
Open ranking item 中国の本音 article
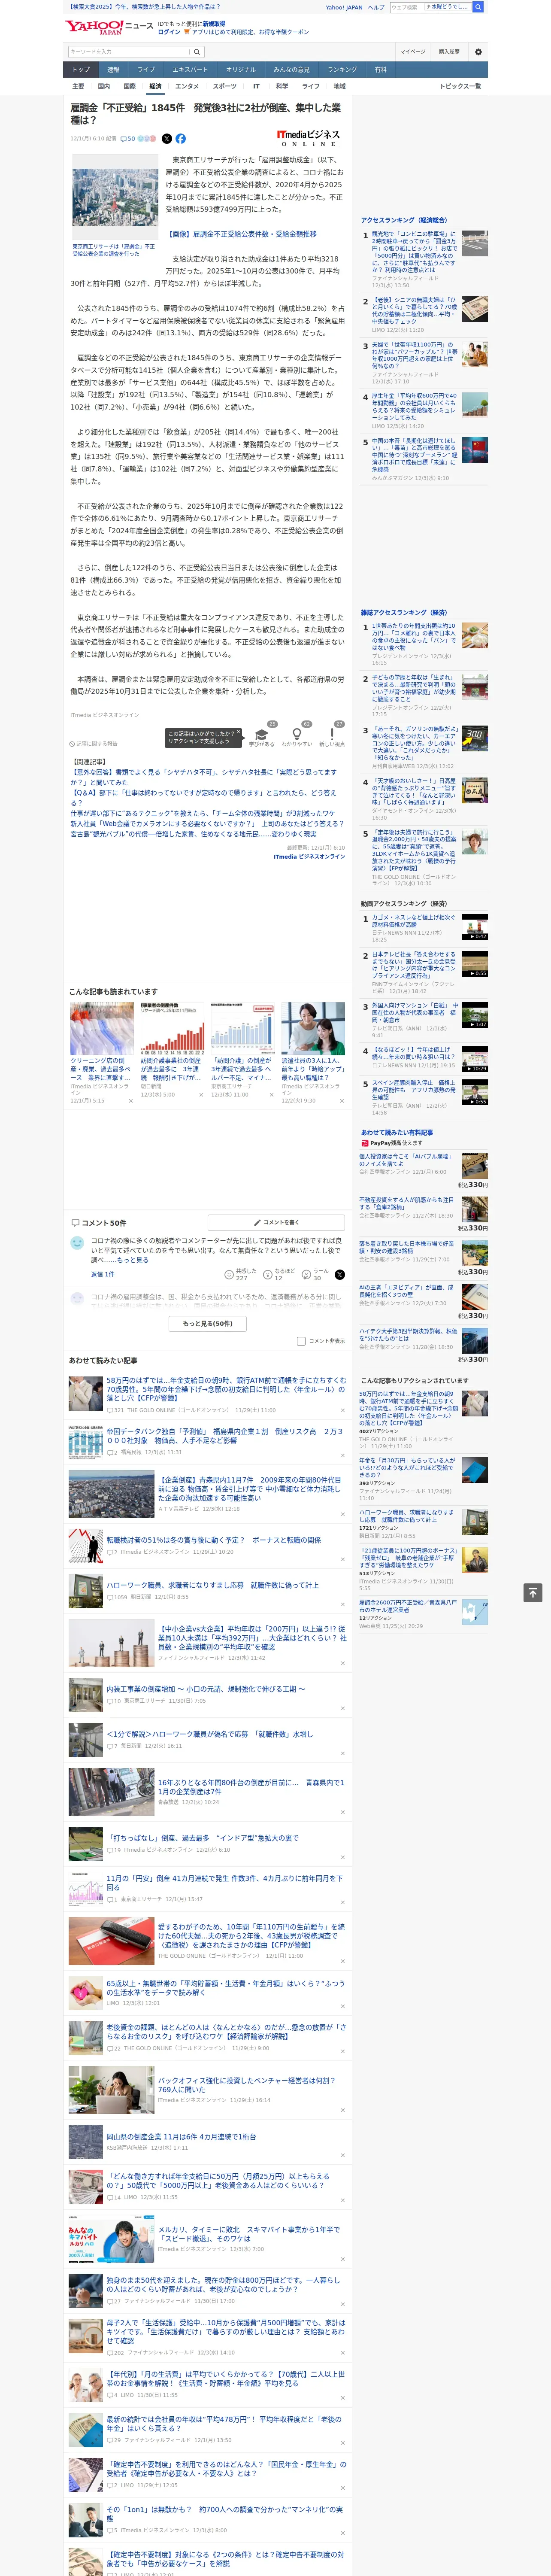(424, 459)
